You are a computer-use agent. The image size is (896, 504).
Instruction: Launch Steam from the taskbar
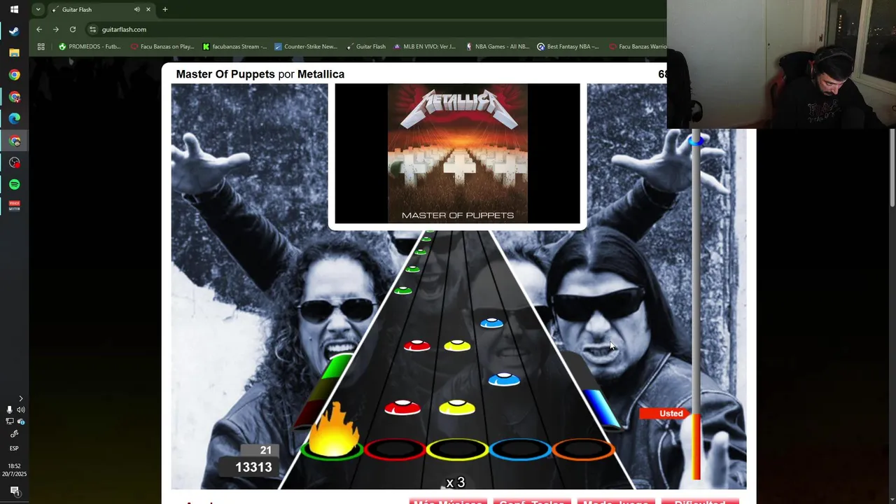coord(14,31)
